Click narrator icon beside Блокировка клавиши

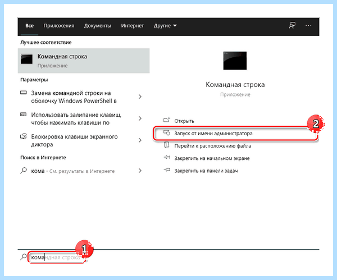[24, 136]
